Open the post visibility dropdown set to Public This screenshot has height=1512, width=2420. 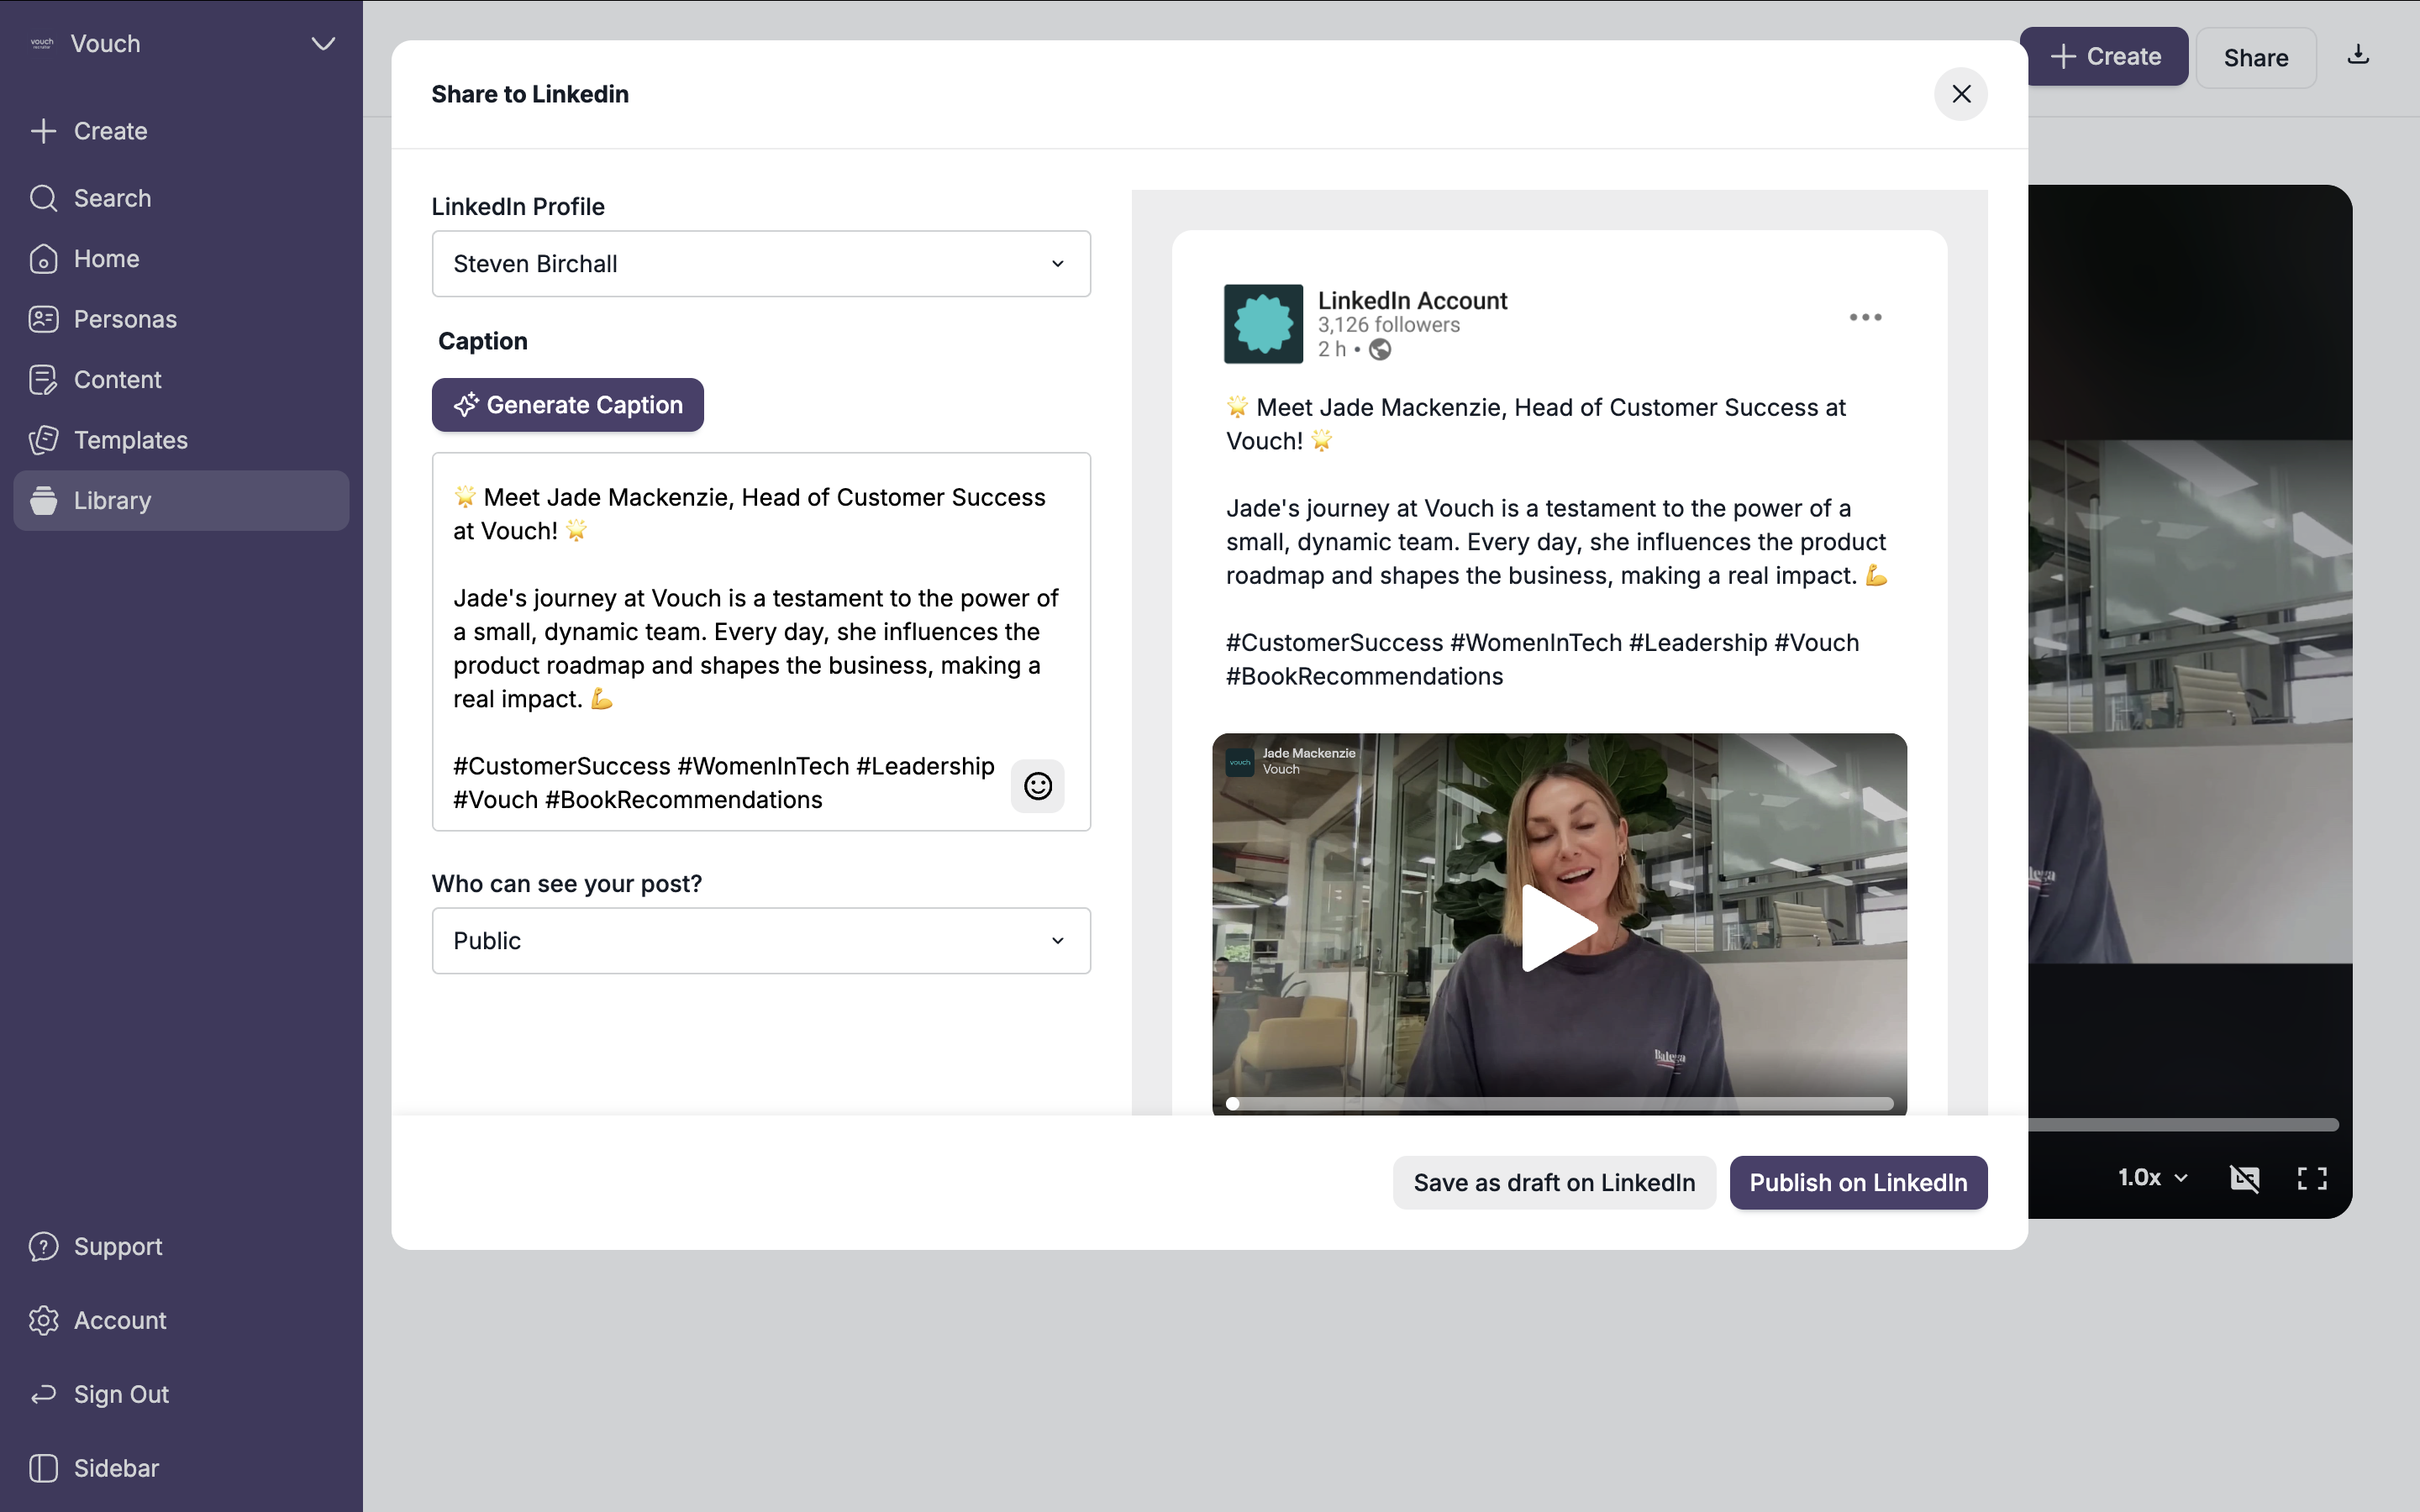(761, 941)
